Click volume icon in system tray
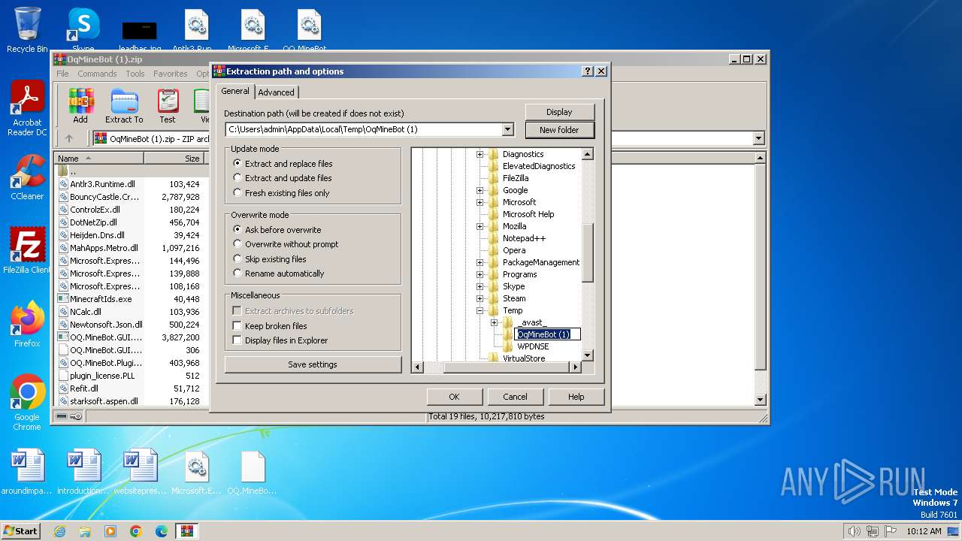The height and width of the screenshot is (541, 962). (854, 531)
